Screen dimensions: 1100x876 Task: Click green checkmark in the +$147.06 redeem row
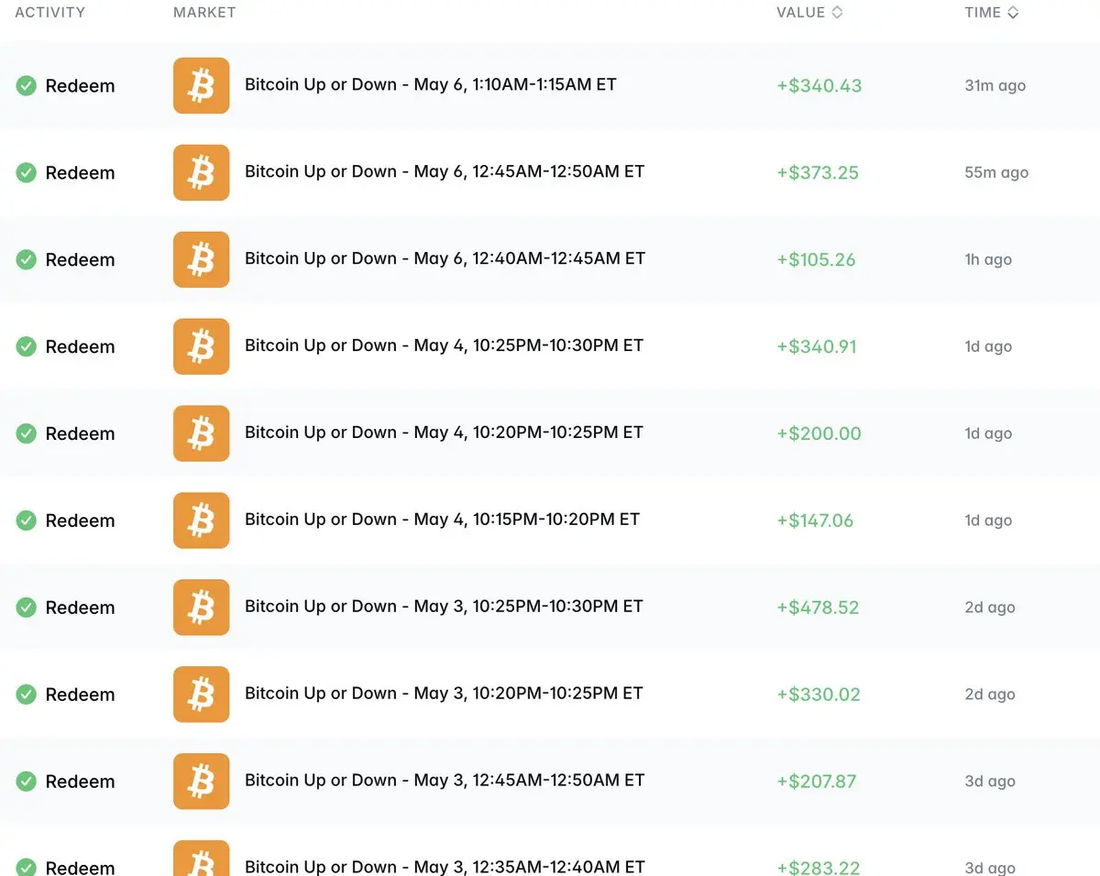27,520
